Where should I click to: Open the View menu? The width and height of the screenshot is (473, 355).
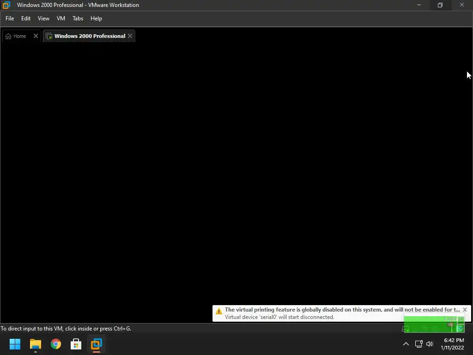click(43, 18)
